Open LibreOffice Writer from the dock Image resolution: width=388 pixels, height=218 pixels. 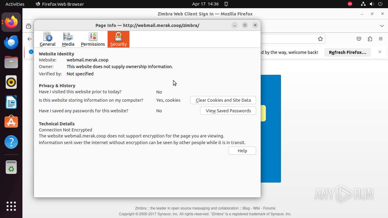click(x=11, y=102)
